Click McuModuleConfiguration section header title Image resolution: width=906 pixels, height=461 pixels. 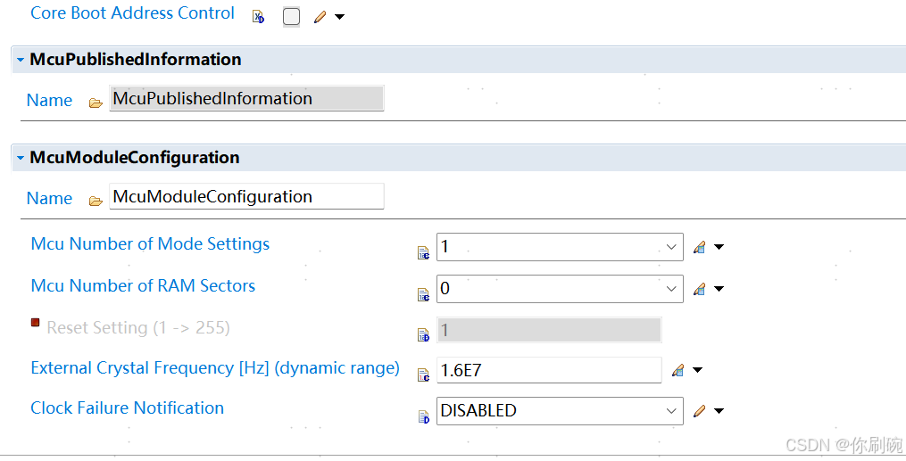[x=135, y=158]
